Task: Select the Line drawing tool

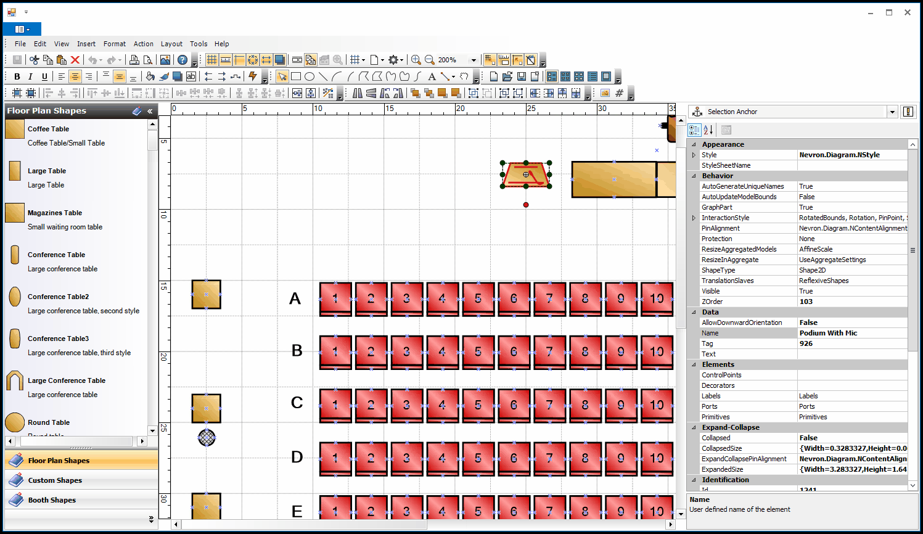Action: (323, 76)
